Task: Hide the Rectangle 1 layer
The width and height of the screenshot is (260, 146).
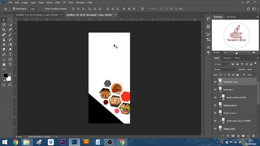Action: point(215,90)
